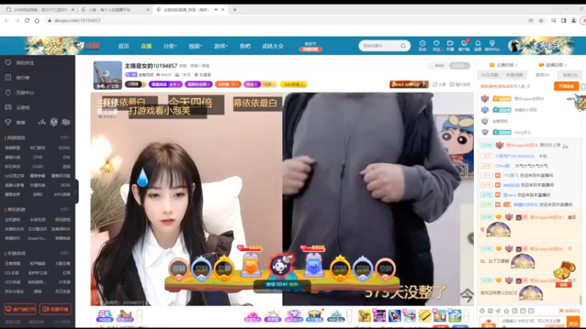Collapse the left sidebar with arrow handle
Viewport: 586px width, 329px height.
pos(76,192)
